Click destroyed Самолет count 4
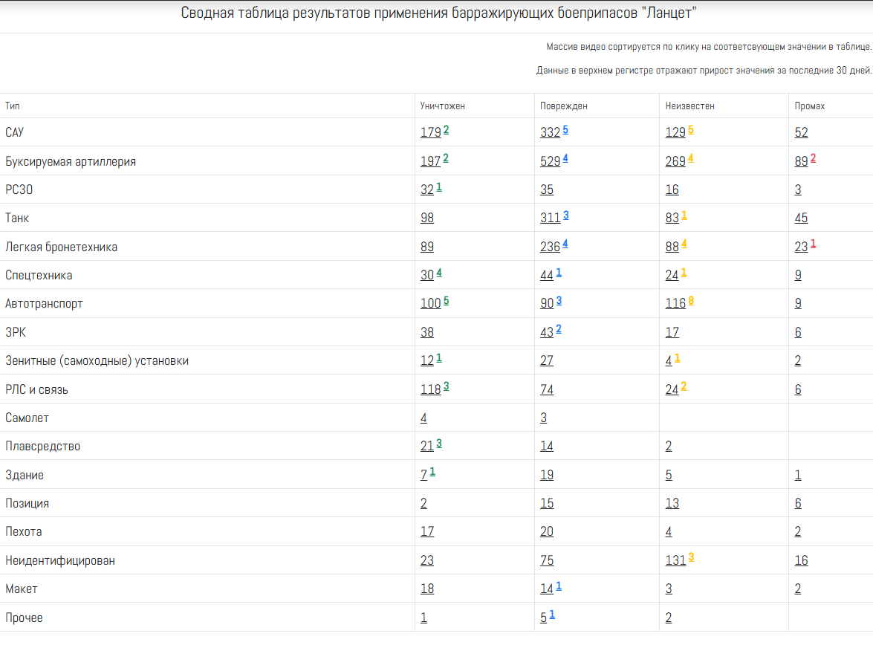The height and width of the screenshot is (645, 873). coord(423,418)
